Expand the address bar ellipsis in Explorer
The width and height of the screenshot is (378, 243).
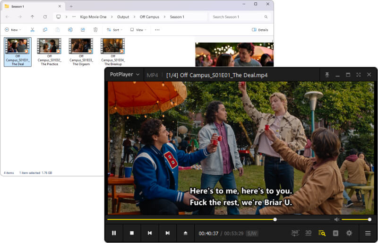pyautogui.click(x=74, y=17)
